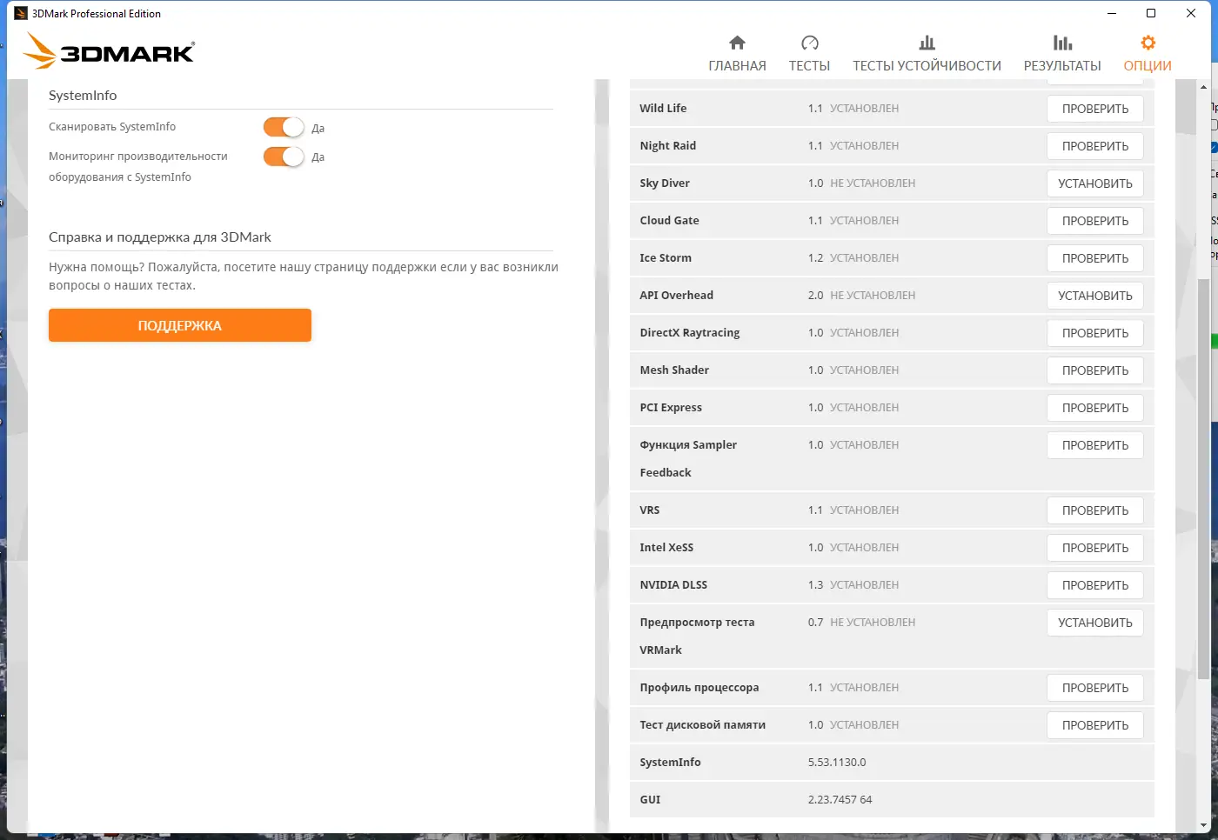Click SystemInfo version 5.53.1130.0

(x=837, y=762)
